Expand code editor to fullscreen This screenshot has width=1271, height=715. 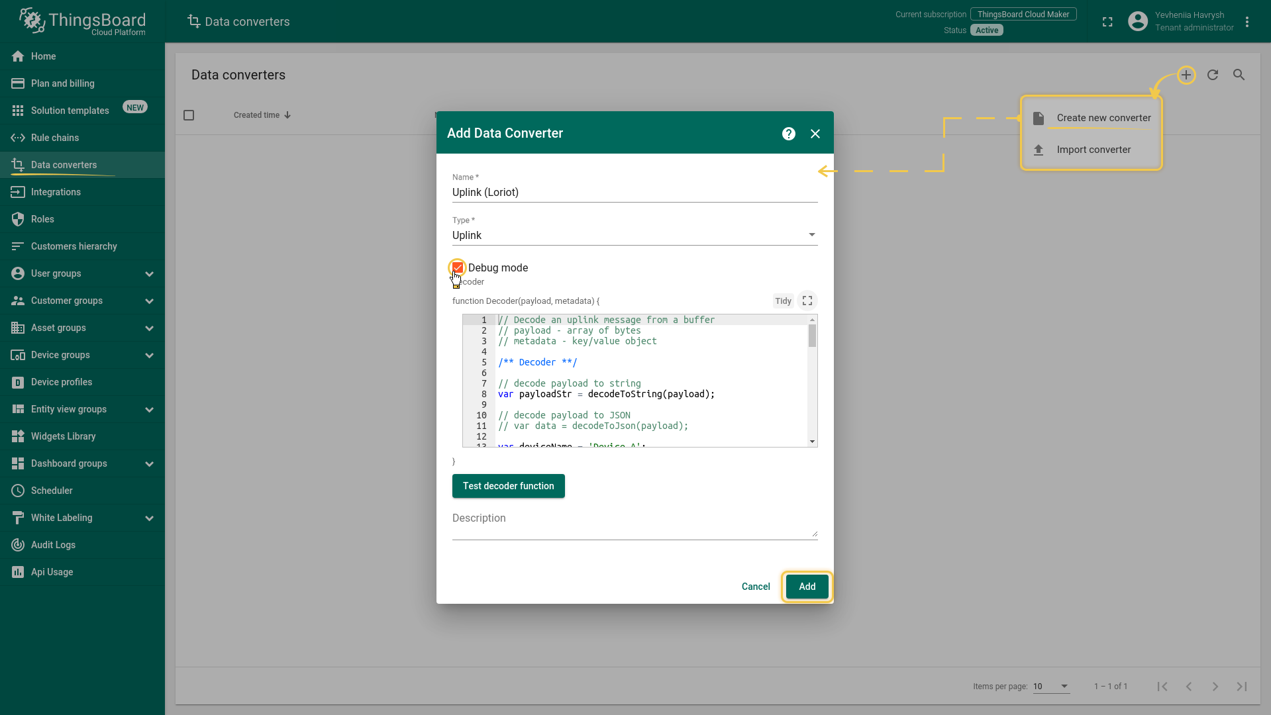[x=807, y=301]
